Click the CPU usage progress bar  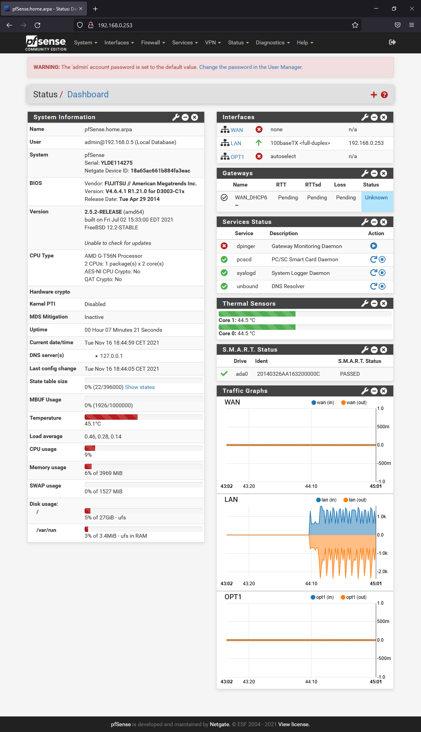coord(143,448)
